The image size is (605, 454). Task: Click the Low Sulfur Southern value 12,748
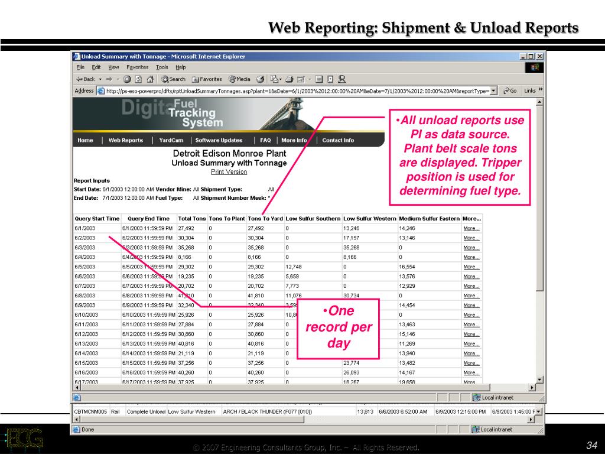(294, 267)
